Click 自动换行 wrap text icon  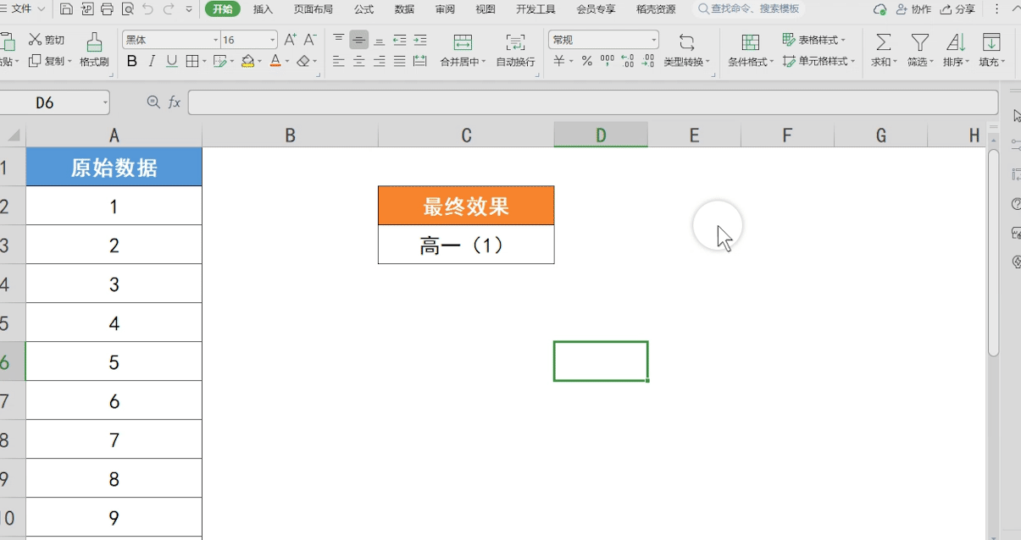pyautogui.click(x=515, y=42)
